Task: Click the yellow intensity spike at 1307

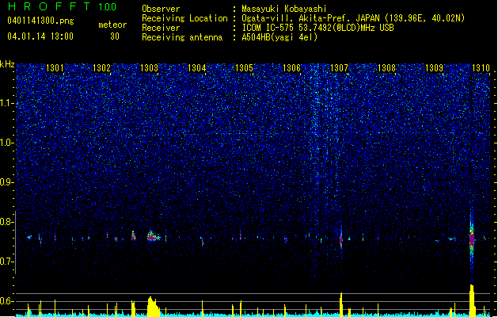Action: [x=341, y=304]
